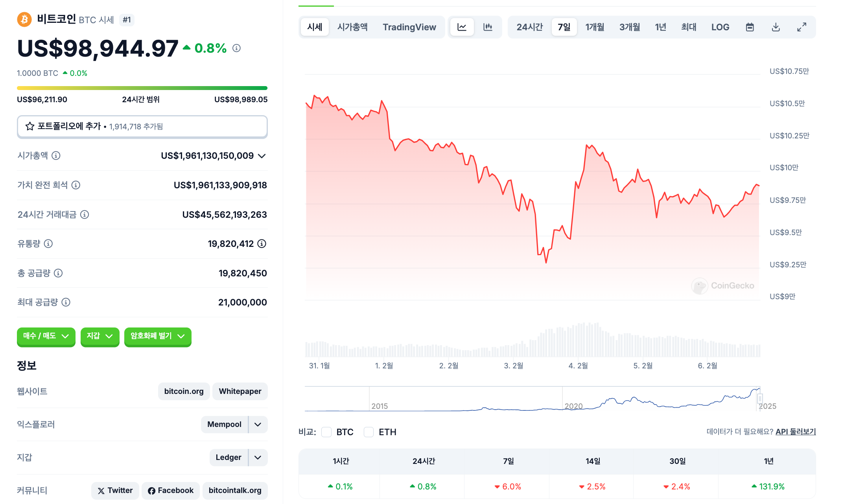
Task: Open the Whitepaper link
Action: tap(240, 392)
